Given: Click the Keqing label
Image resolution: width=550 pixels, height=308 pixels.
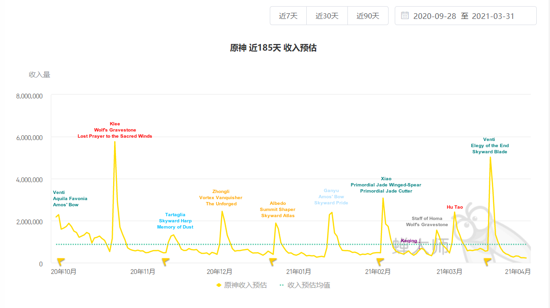Looking at the screenshot, I should click(409, 241).
